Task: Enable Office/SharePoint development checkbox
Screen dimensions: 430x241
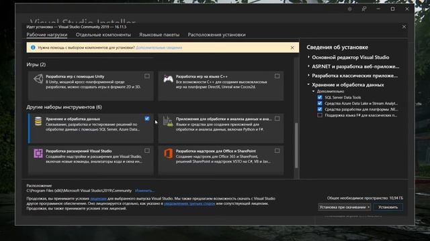Action: tap(277, 151)
